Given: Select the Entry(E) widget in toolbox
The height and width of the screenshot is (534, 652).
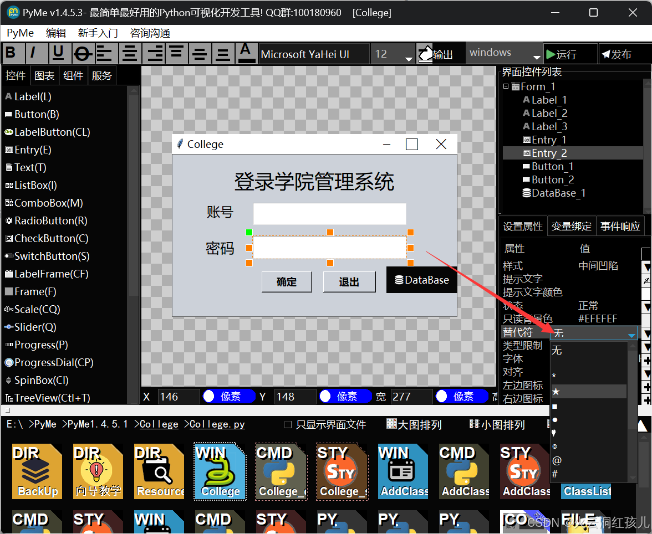Looking at the screenshot, I should pyautogui.click(x=28, y=150).
